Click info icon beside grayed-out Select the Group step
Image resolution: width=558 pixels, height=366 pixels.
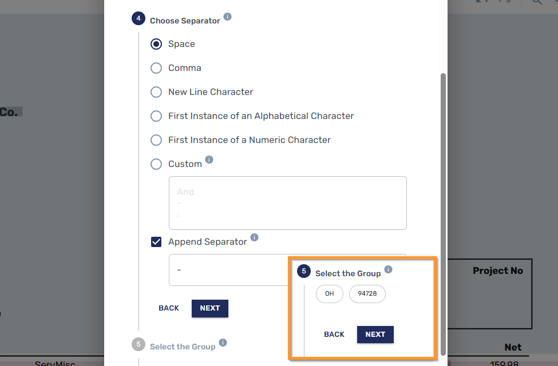pos(223,343)
